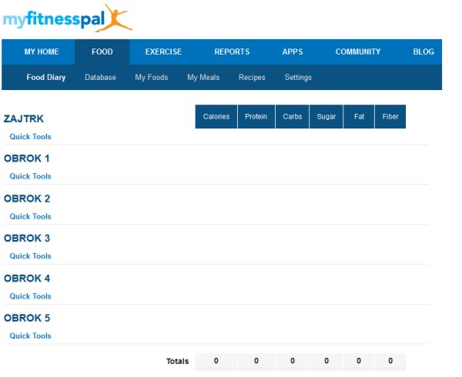Open My Foods in submenu
The height and width of the screenshot is (377, 462).
tap(151, 78)
